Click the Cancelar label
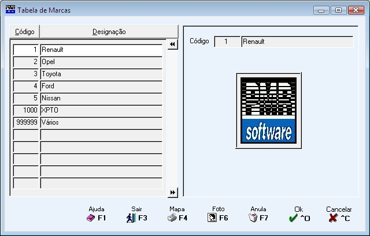 click(x=339, y=209)
